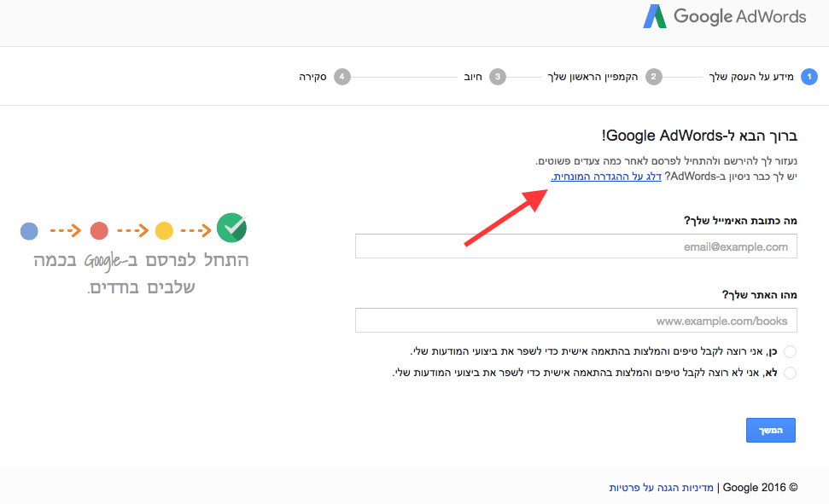The width and height of the screenshot is (829, 504).
Task: Click the red step dot
Action: tap(99, 230)
